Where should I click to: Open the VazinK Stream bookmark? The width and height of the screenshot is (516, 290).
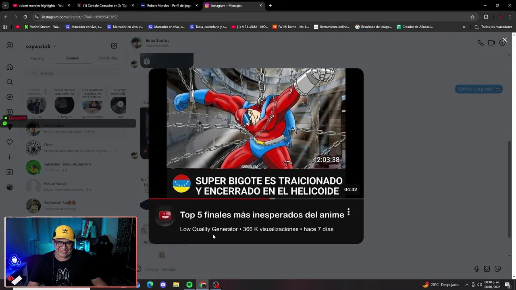click(x=42, y=27)
